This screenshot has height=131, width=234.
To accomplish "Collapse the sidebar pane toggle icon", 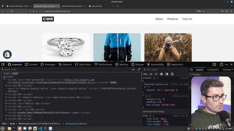I will [x=191, y=70].
